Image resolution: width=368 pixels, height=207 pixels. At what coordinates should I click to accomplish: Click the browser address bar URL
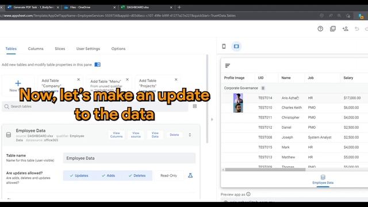click(x=117, y=16)
